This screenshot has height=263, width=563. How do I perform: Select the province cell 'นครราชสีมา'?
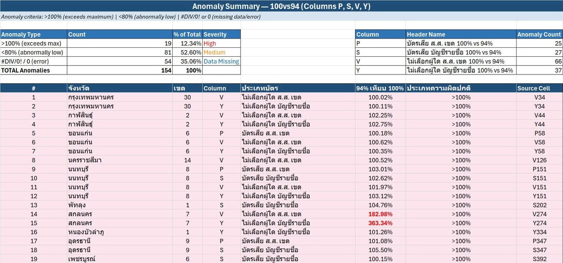pyautogui.click(x=120, y=160)
